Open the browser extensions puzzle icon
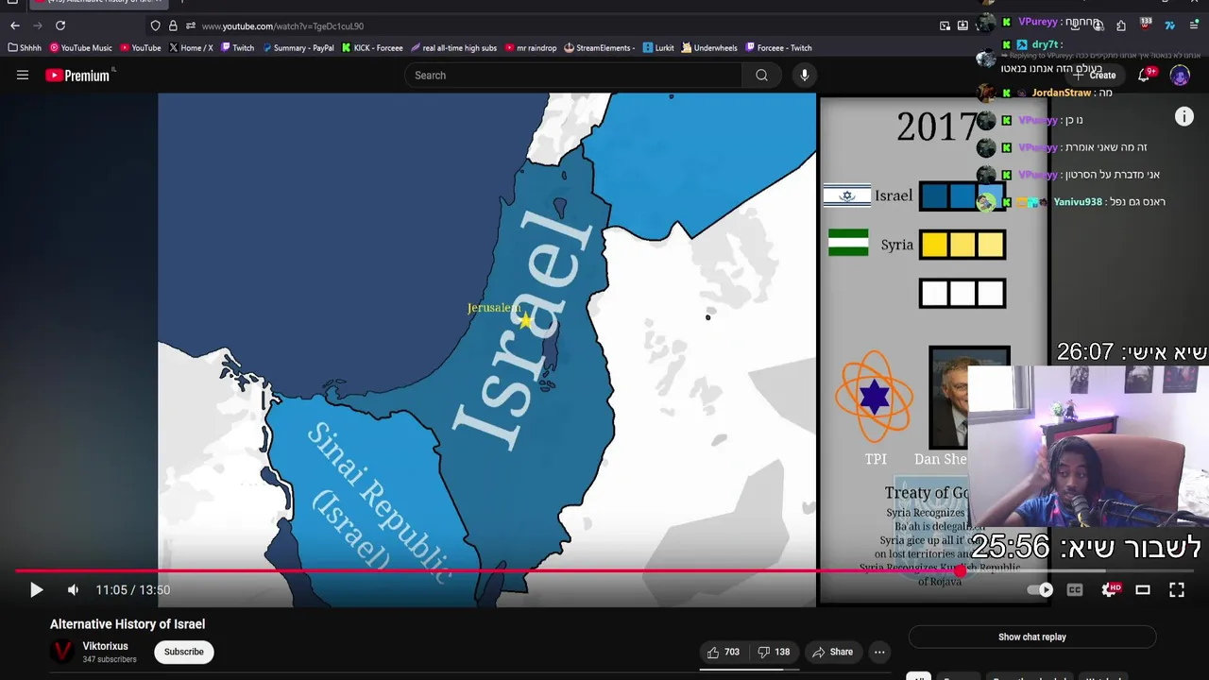 [x=1121, y=25]
